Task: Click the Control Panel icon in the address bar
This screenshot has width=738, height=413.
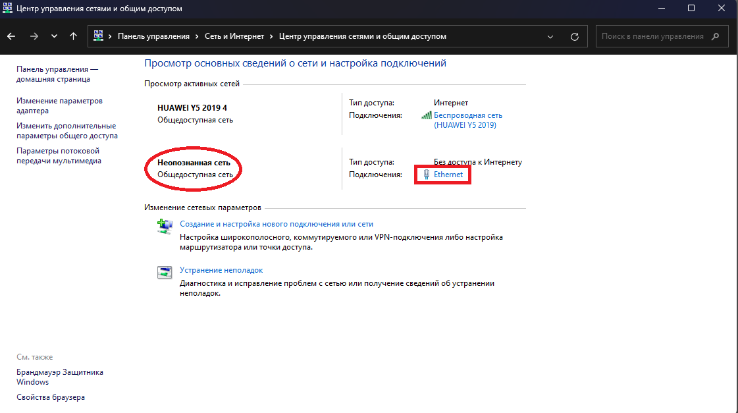Action: (99, 36)
